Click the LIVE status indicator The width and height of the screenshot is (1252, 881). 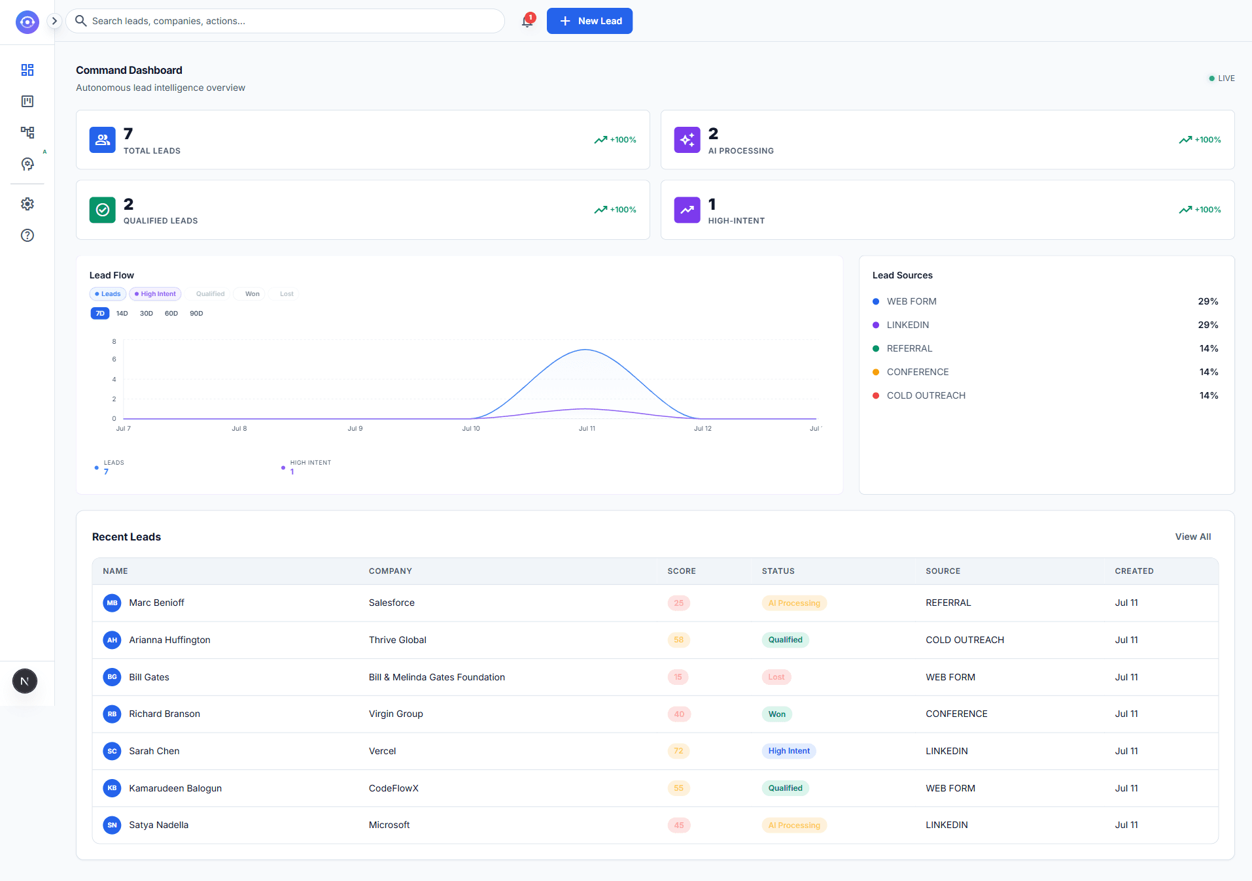coord(1221,78)
